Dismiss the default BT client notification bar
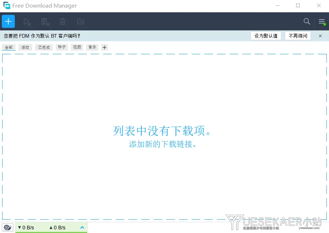The image size is (329, 233). pyautogui.click(x=320, y=36)
